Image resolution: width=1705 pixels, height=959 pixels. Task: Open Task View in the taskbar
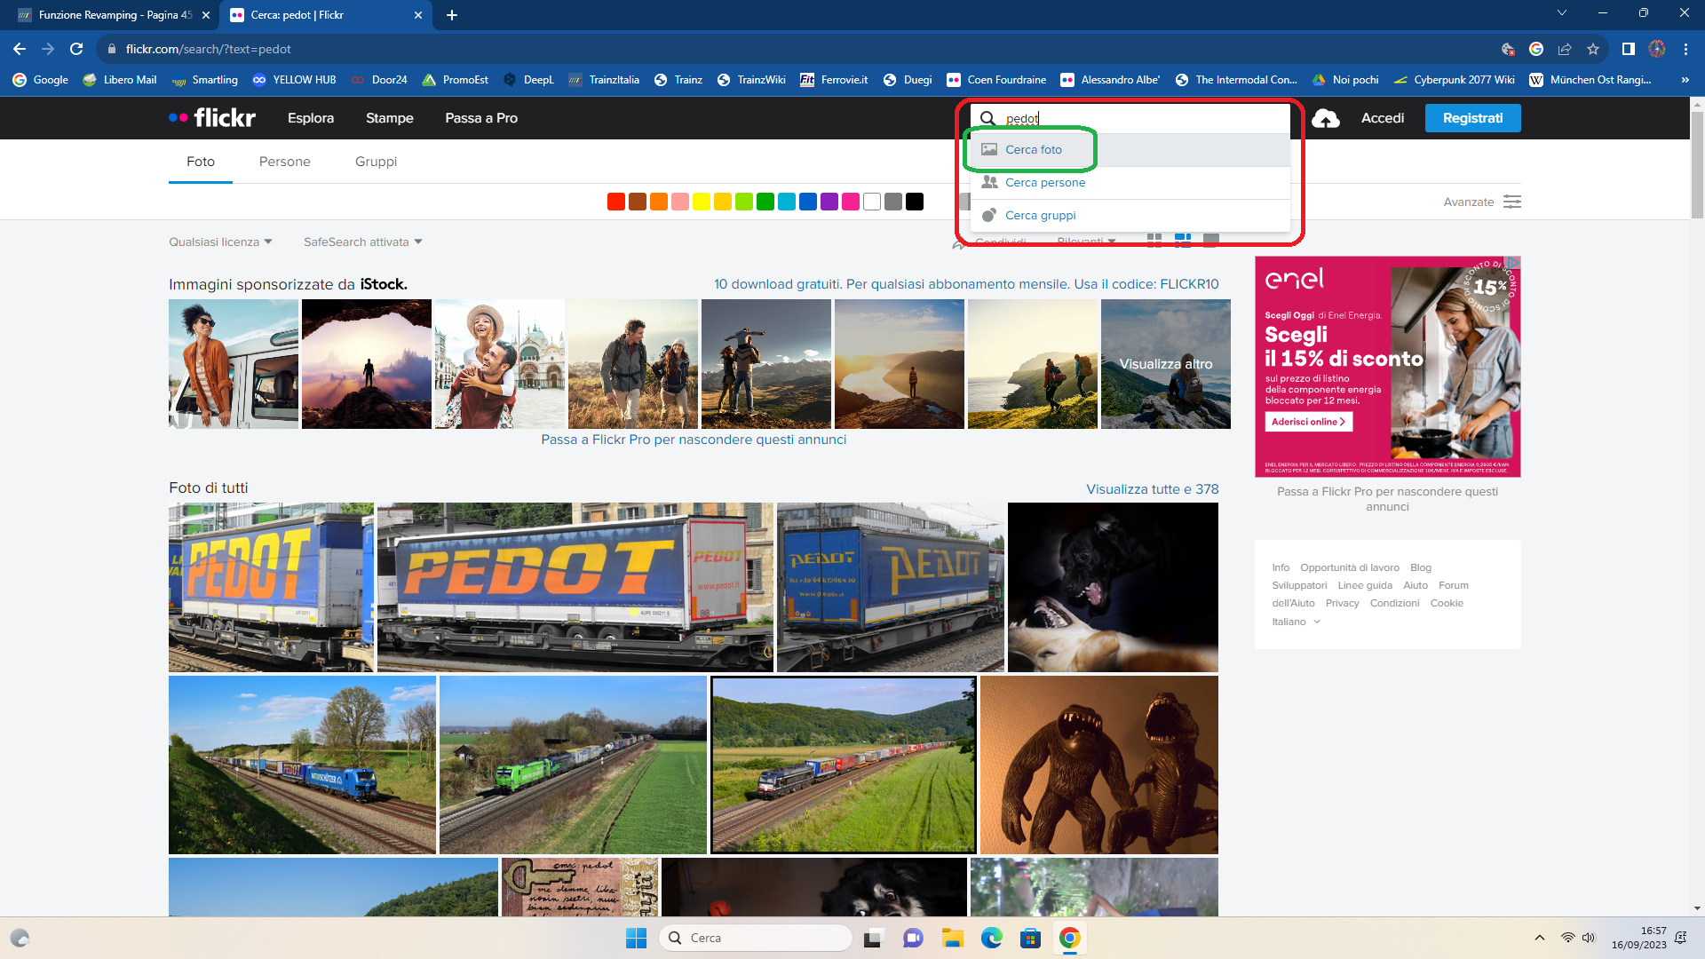click(x=874, y=938)
